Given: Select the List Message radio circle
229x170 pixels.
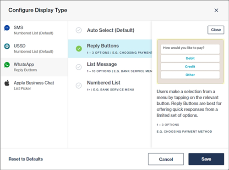Looking at the screenshot, I should [x=79, y=67].
